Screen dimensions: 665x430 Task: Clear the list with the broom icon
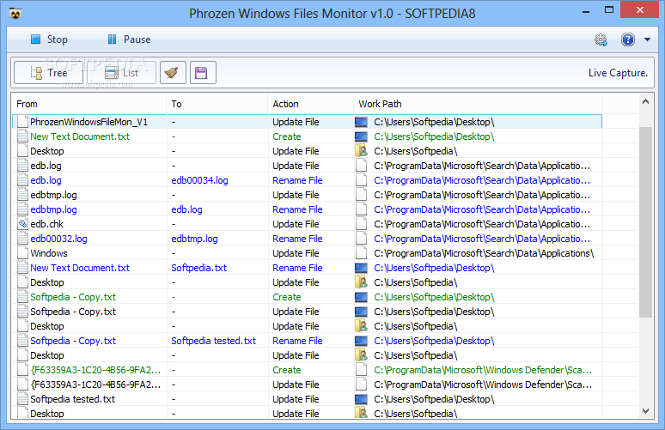[x=173, y=73]
